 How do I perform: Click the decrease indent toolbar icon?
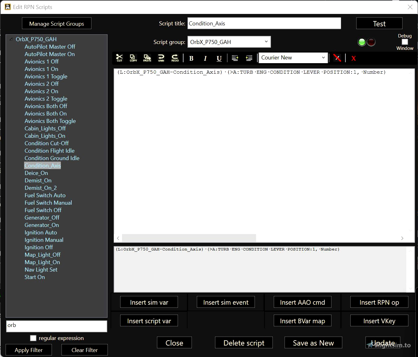(235, 58)
